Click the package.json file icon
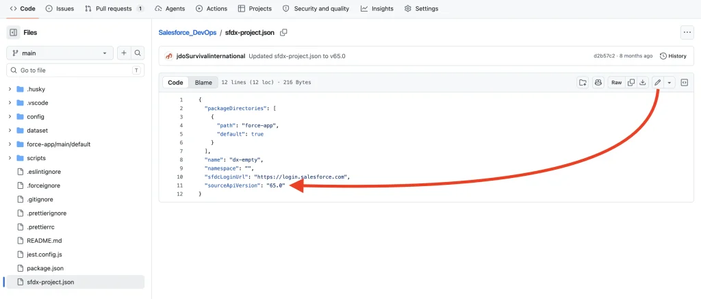The image size is (701, 299). 20,268
